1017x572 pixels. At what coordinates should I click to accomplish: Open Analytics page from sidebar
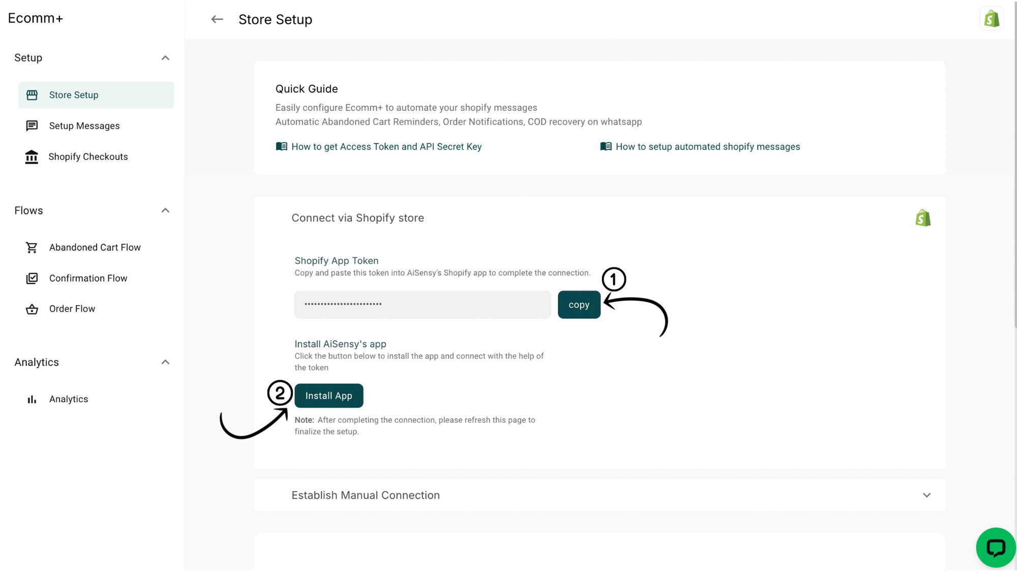96,400
